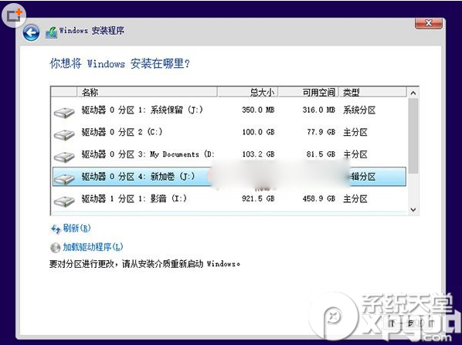Sort by the 名称 column header
Screen dimensions: 462x345
tap(147, 92)
